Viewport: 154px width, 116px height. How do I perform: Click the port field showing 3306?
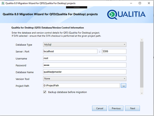coord(114,51)
